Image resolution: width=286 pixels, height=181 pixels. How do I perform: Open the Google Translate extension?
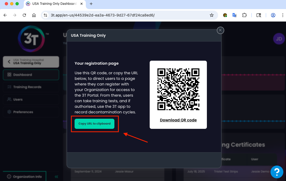[235, 15]
